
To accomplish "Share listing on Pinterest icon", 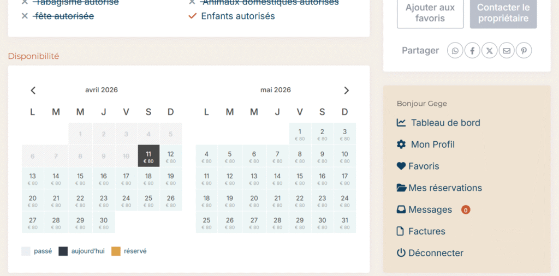I will click(x=524, y=51).
